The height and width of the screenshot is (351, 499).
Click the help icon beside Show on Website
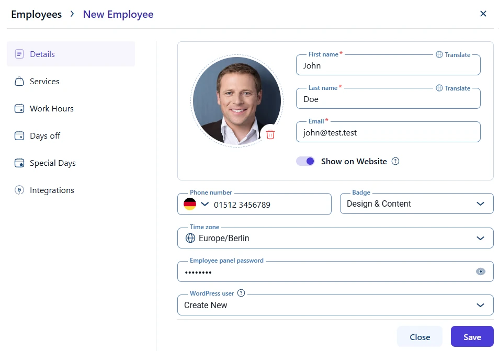(395, 161)
